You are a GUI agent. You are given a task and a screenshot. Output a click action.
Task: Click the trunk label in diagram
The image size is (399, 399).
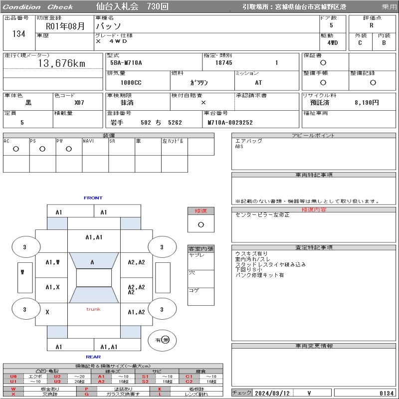[x=93, y=309]
